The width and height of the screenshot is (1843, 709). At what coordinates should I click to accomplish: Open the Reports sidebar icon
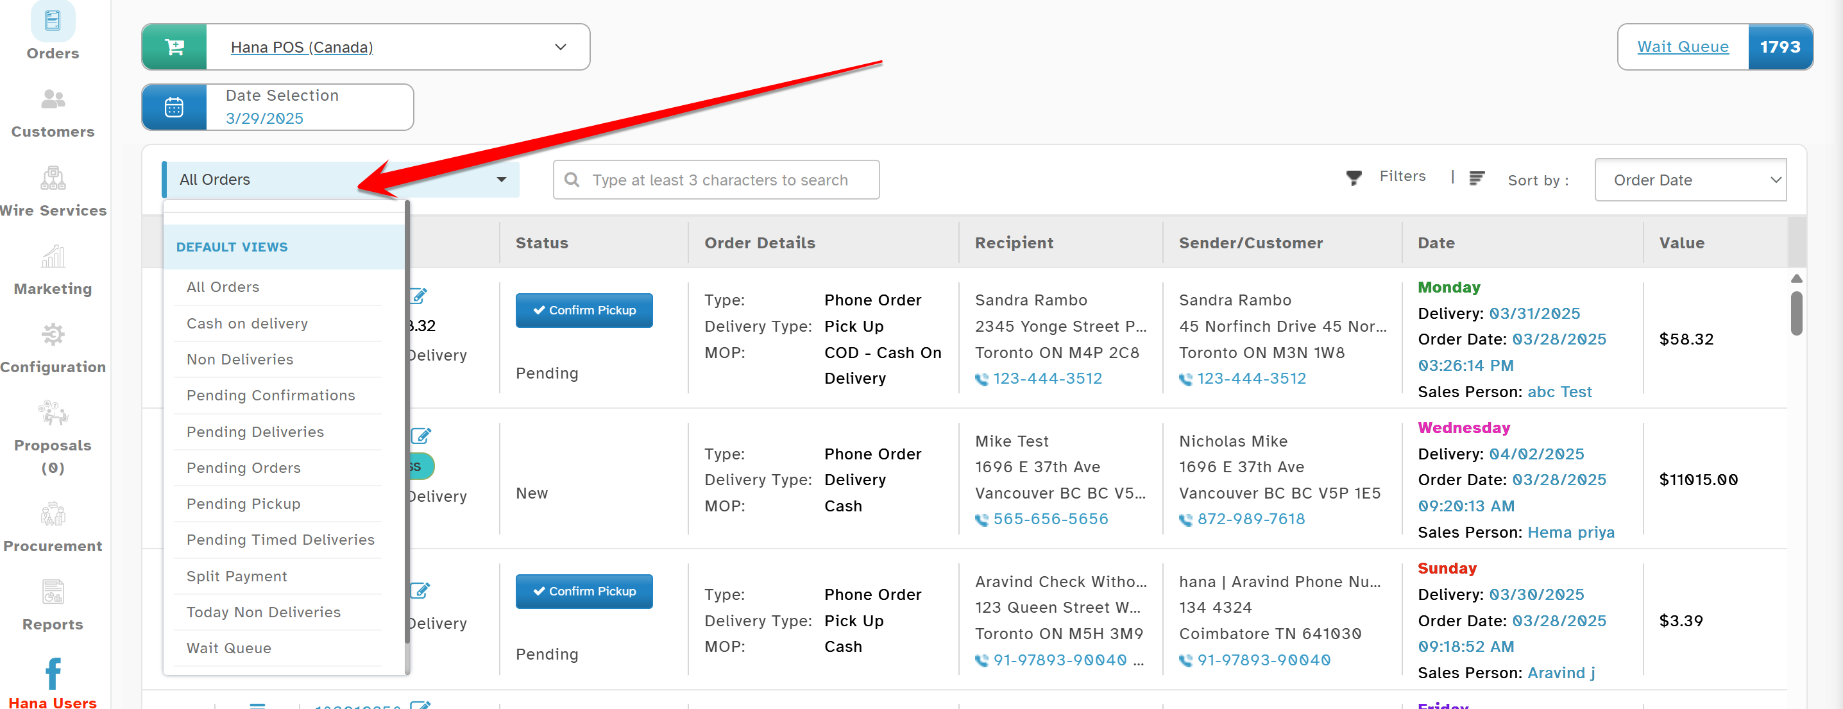coord(52,592)
